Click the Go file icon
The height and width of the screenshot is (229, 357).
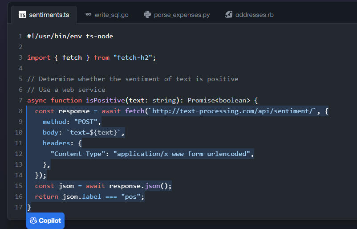click(88, 14)
